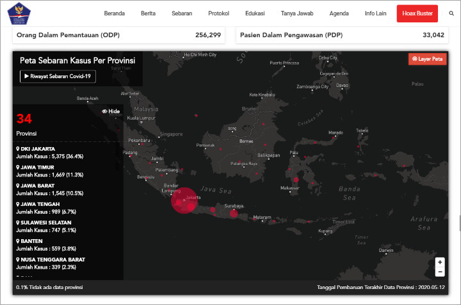Screen dimensions: 461x305
Task: Click the Orang Dalam Pemantauan card
Action: [x=119, y=35]
